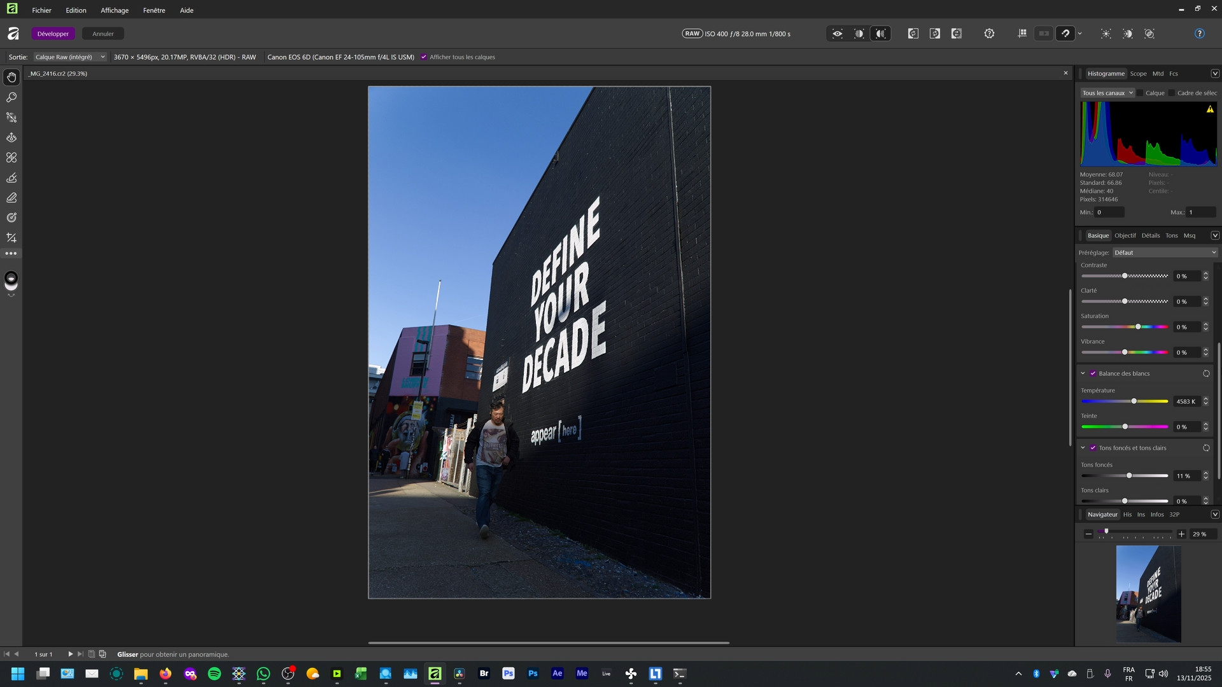Select the Crop tool
This screenshot has width=1222, height=687.
(x=11, y=238)
